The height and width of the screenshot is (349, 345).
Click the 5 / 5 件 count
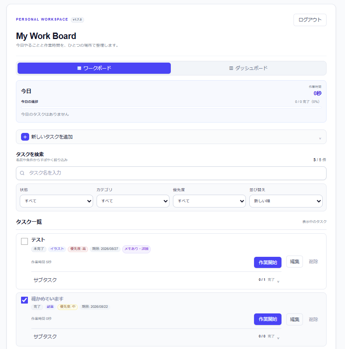coord(320,160)
